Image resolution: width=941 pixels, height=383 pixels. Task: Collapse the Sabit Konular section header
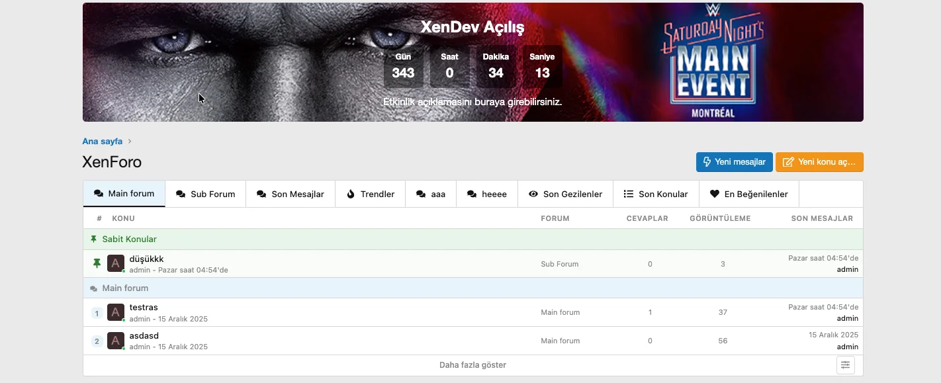(x=129, y=239)
